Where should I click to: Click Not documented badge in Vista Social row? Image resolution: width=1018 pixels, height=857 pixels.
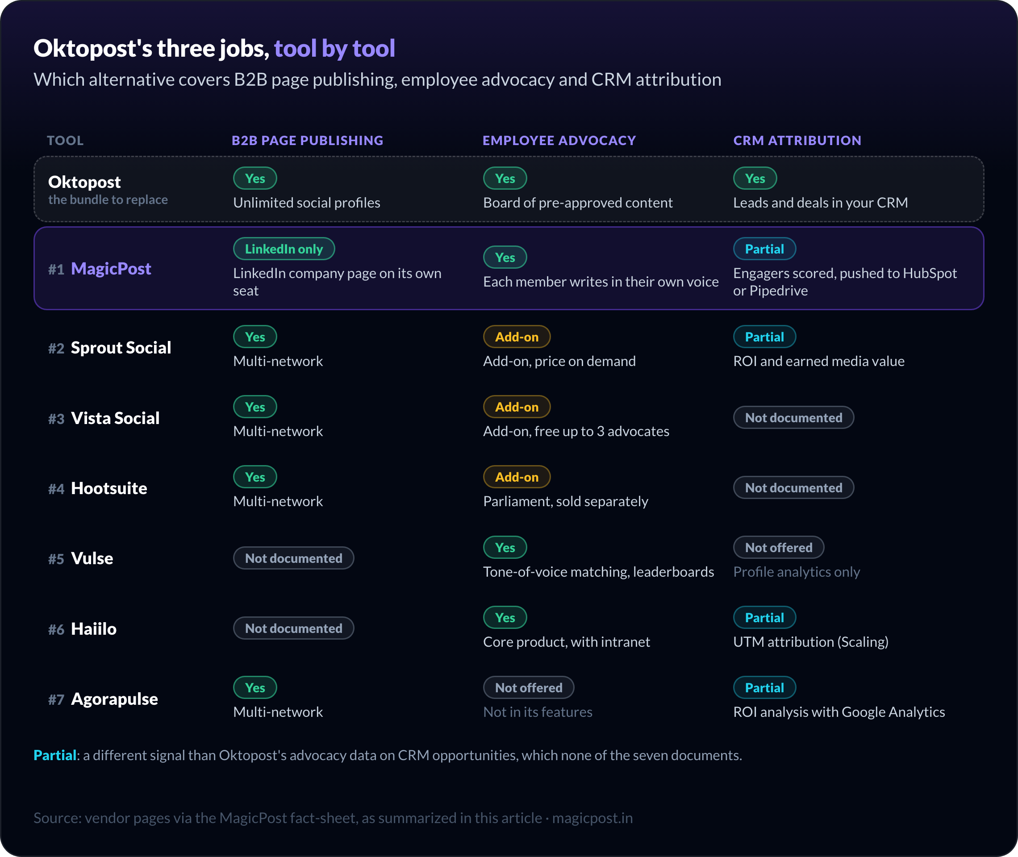click(x=793, y=417)
